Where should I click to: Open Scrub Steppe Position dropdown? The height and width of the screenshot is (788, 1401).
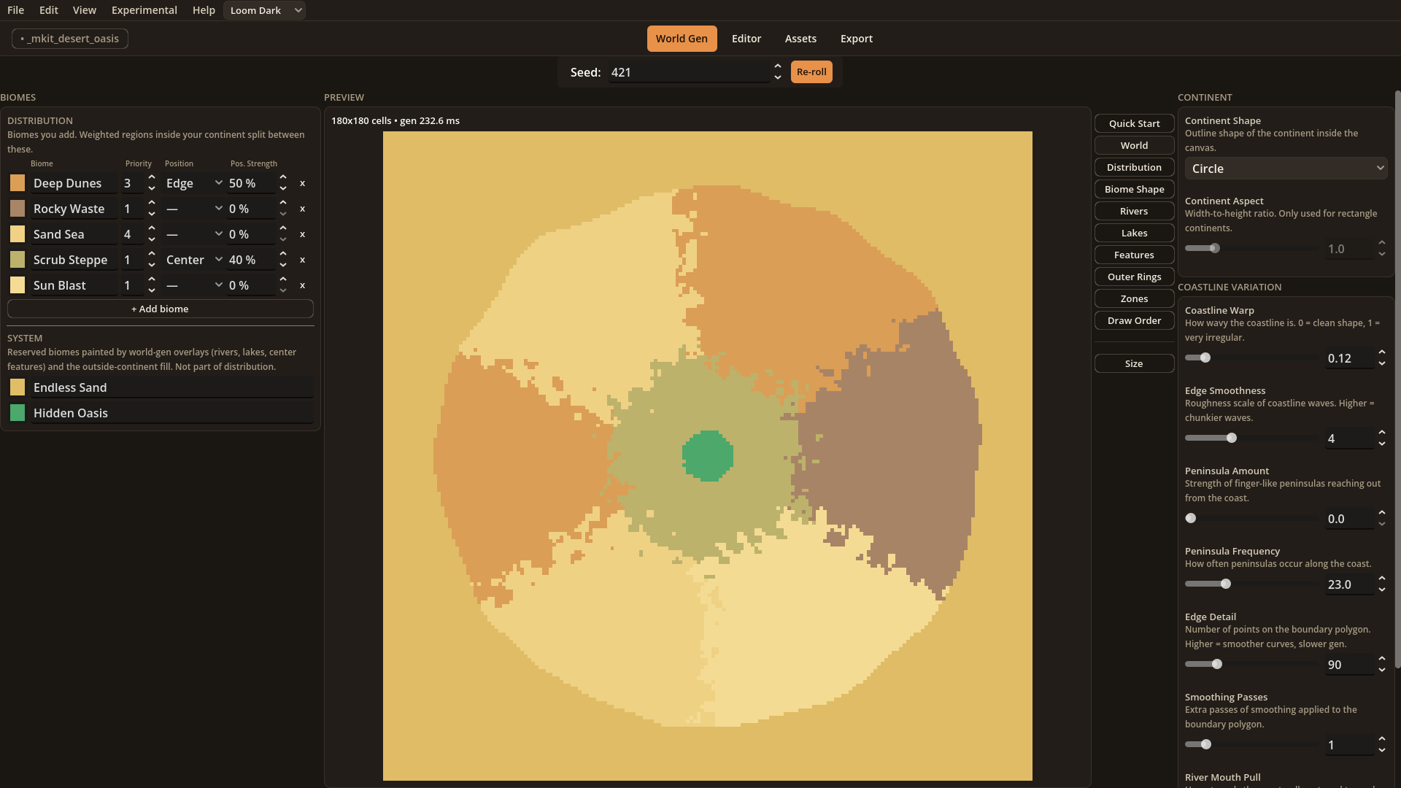pyautogui.click(x=193, y=260)
